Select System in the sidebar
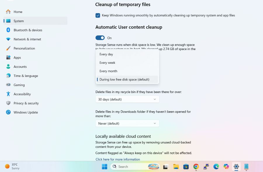Viewport: 263px width, 172px height. pos(35,21)
